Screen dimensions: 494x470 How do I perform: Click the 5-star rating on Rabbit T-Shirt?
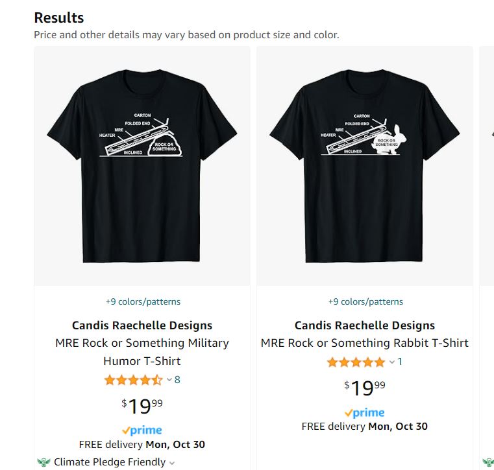[356, 362]
